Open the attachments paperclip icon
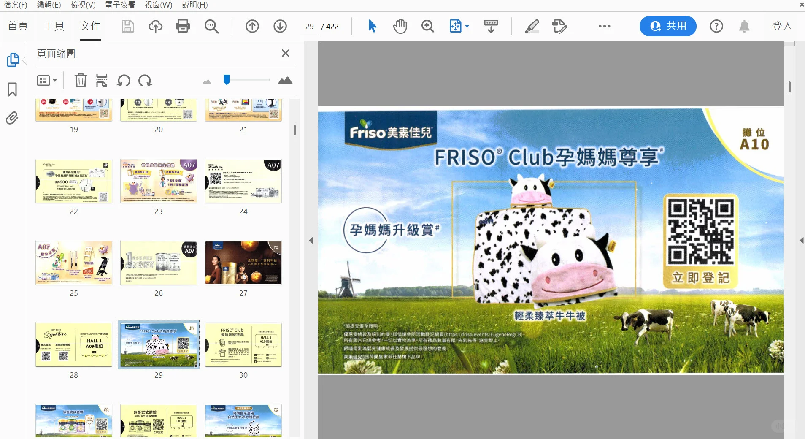The image size is (805, 439). point(12,118)
